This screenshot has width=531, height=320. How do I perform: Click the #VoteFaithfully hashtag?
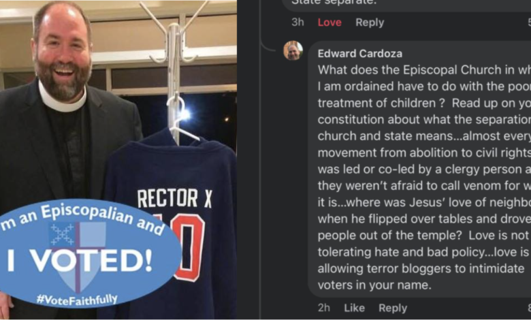tap(77, 299)
